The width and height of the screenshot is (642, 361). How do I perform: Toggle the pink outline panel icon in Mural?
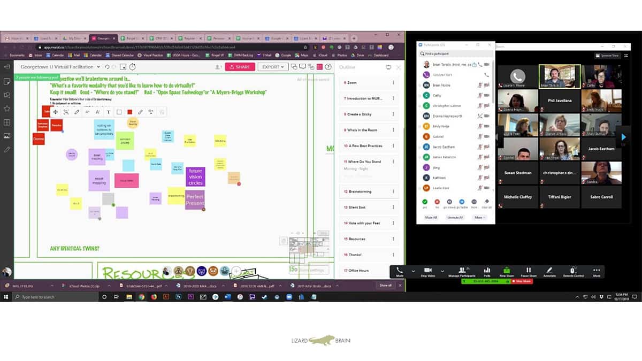point(319,67)
